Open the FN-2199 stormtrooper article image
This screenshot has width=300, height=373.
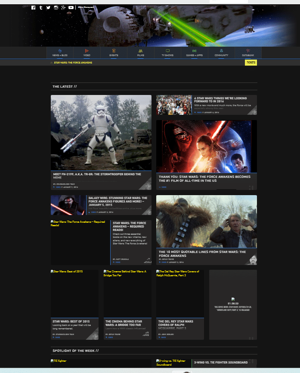point(101,133)
